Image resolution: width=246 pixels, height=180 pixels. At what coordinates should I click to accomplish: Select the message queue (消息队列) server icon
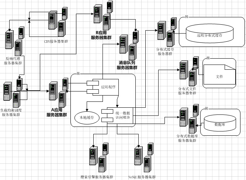(128, 46)
